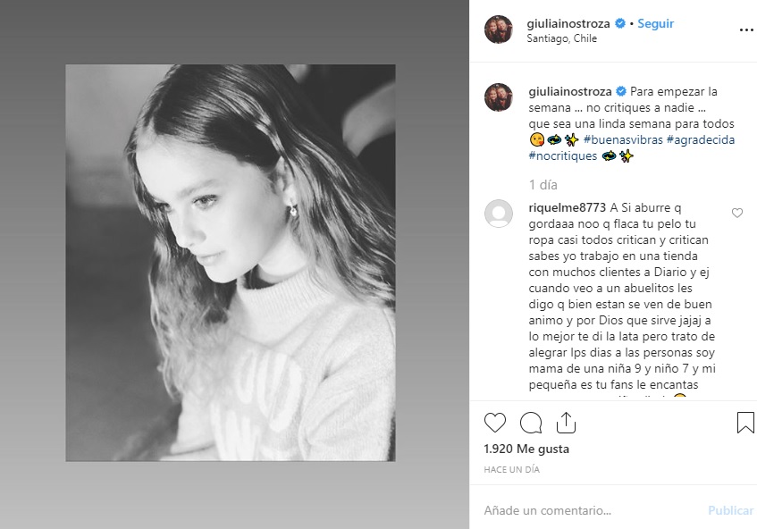Open the Santiago, Chile location link
757x529 pixels.
click(x=561, y=39)
